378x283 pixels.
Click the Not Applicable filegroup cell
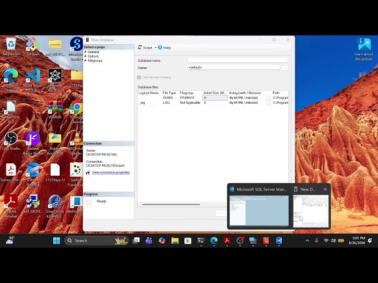[190, 103]
